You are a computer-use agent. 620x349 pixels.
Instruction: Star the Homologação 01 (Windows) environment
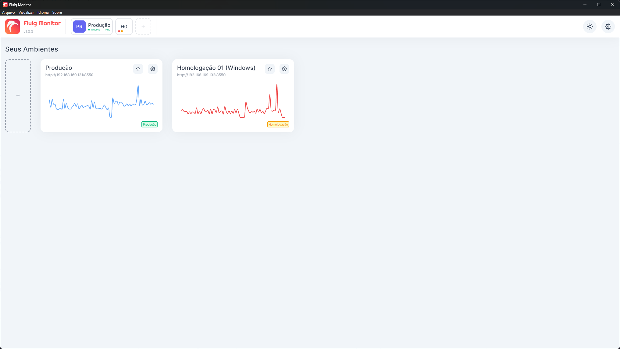tap(270, 69)
